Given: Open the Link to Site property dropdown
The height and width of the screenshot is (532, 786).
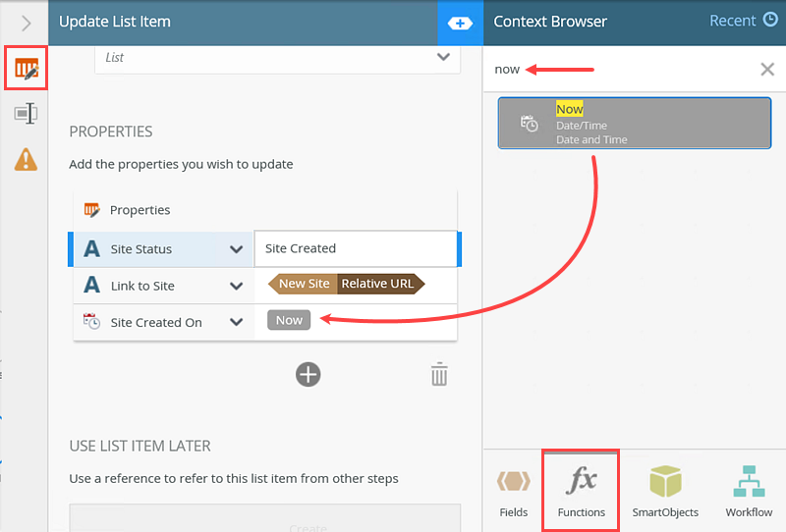Looking at the screenshot, I should pos(236,286).
